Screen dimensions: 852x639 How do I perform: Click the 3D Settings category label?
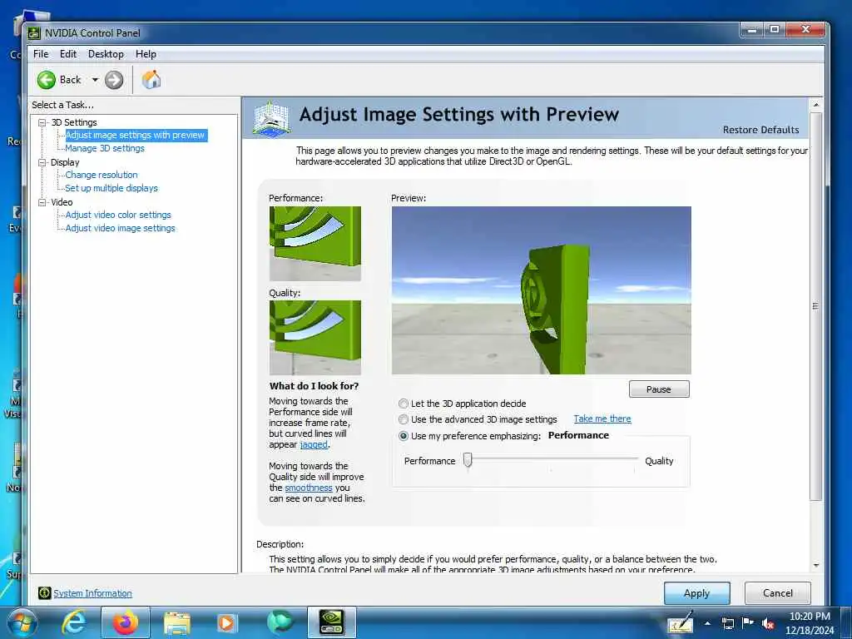coord(74,123)
